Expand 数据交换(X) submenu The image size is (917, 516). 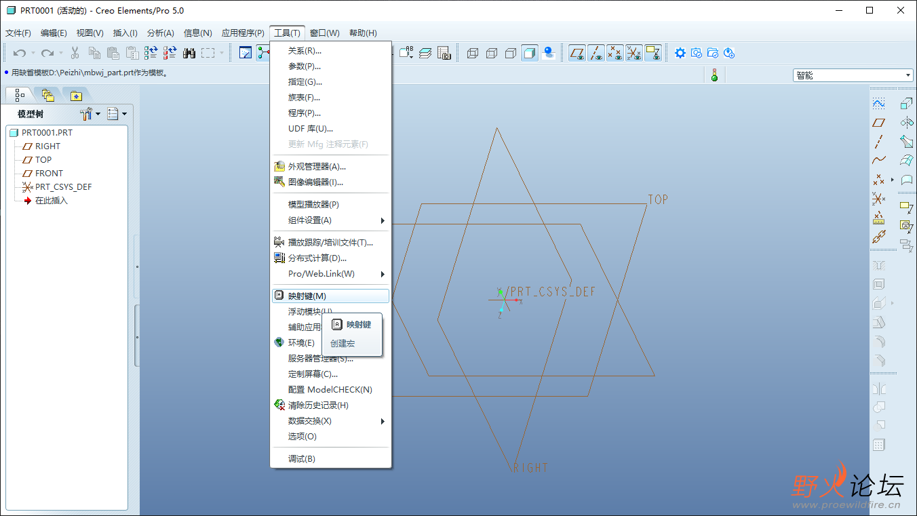(330, 421)
